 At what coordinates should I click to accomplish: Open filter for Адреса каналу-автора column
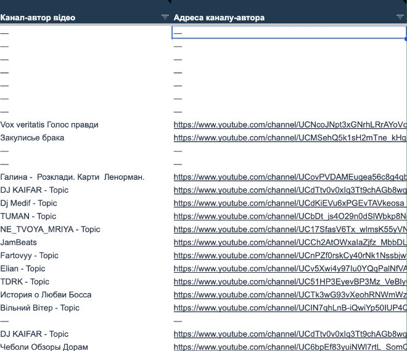[400, 17]
